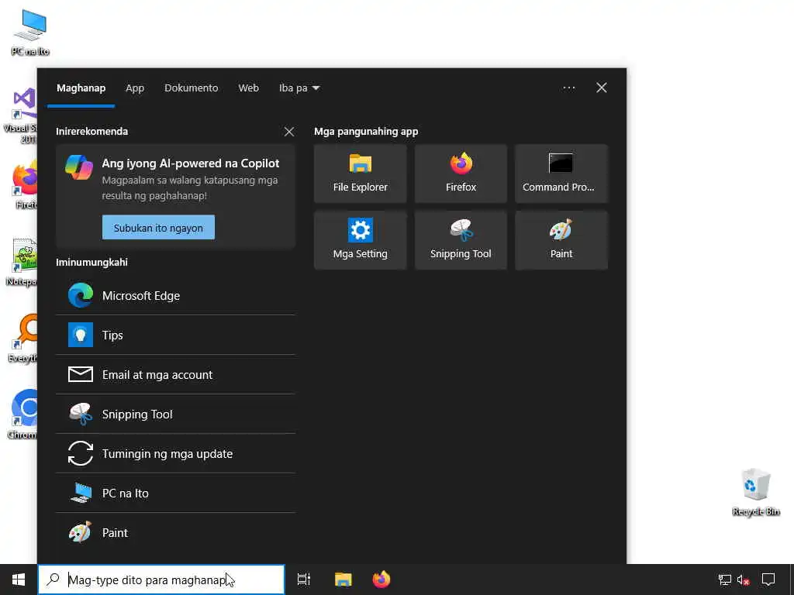794x595 pixels.
Task: Open the three-dots options menu
Action: 568,88
